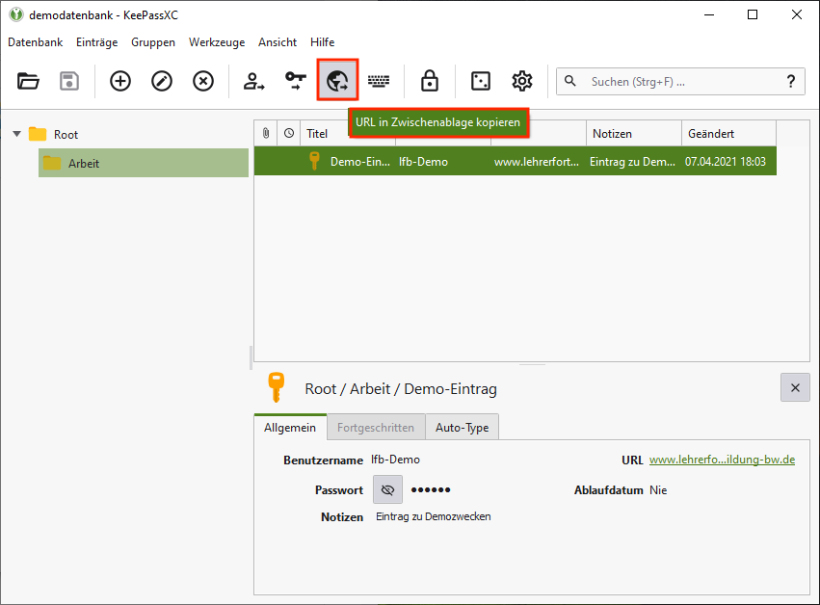This screenshot has width=820, height=605.
Task: Close the entry preview panel
Action: [794, 387]
